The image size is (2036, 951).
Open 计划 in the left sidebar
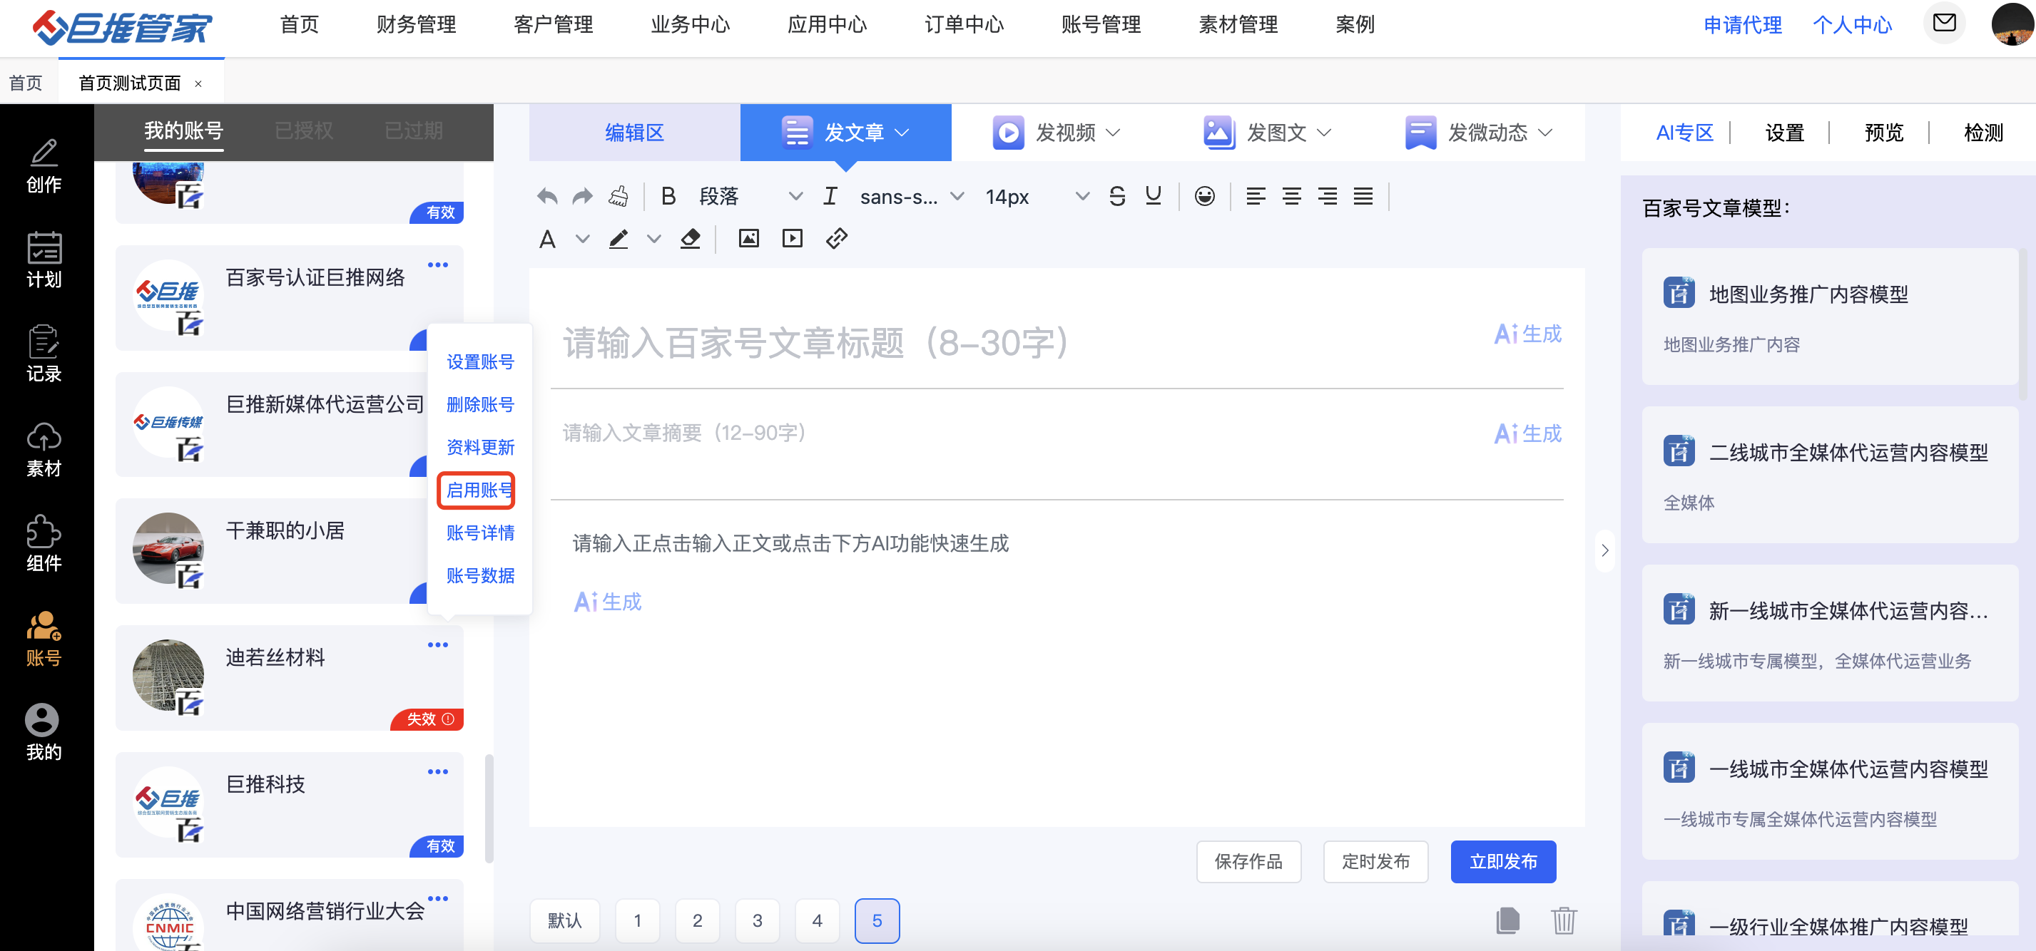(x=44, y=261)
